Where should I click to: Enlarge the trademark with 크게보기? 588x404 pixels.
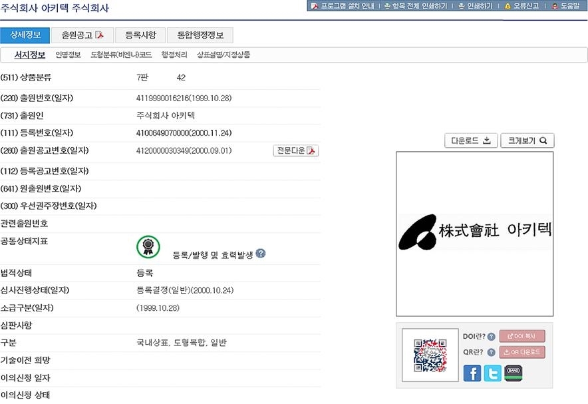point(527,140)
